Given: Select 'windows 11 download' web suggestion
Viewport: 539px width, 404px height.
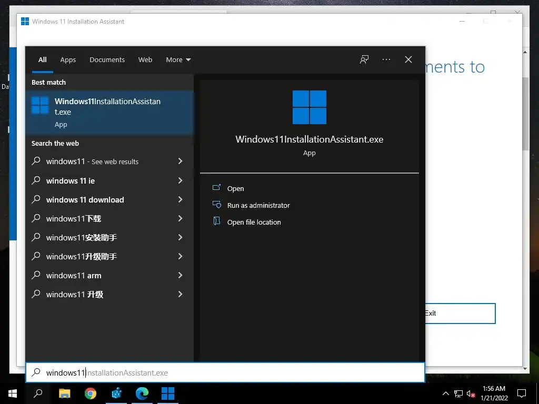Looking at the screenshot, I should tap(109, 199).
